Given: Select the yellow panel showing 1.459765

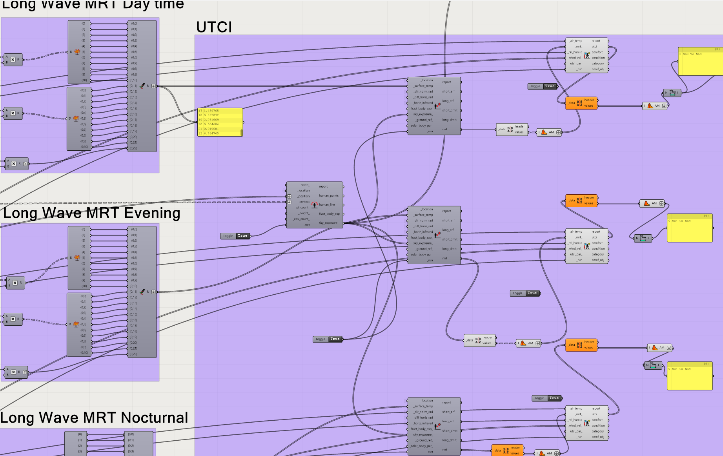Looking at the screenshot, I should pos(220,122).
